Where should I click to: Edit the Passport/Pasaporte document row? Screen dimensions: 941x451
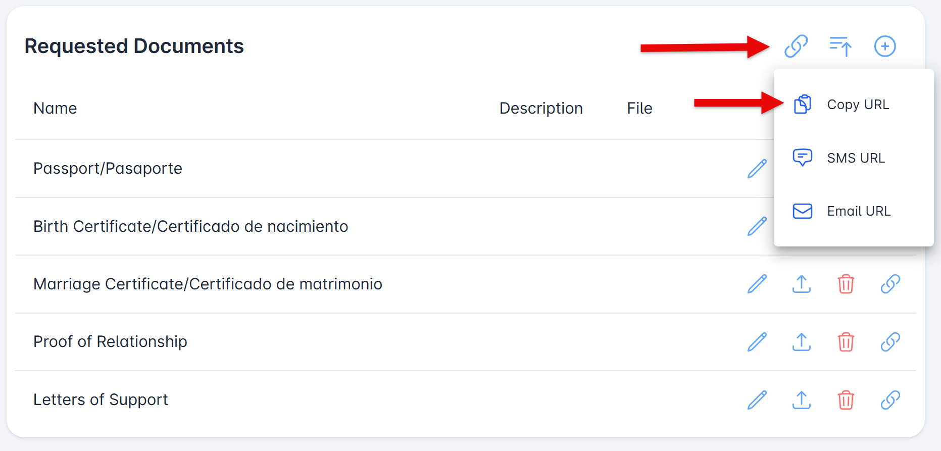pyautogui.click(x=757, y=169)
